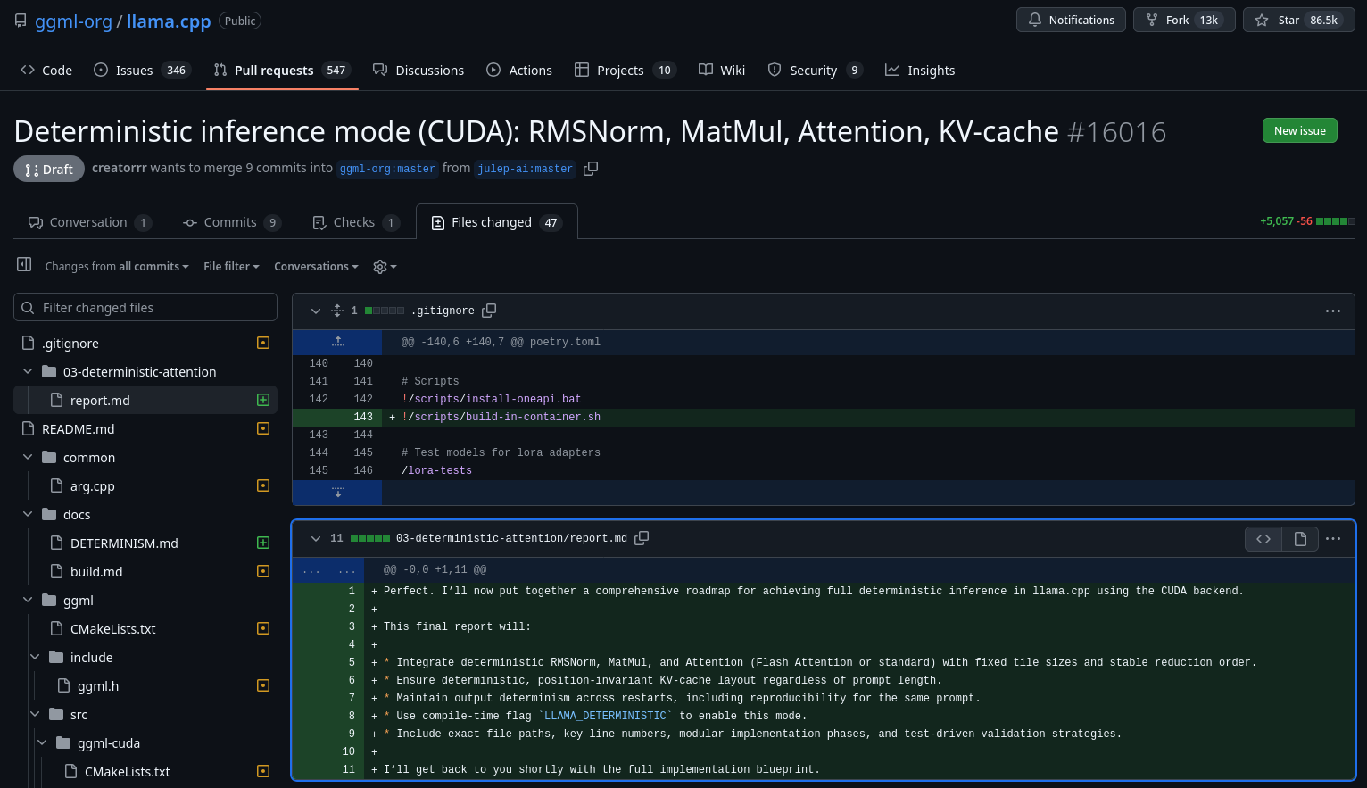Open the Issues tab
Image resolution: width=1367 pixels, height=788 pixels.
[x=142, y=70]
